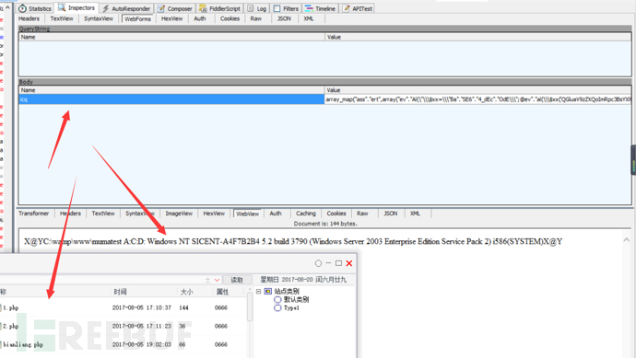Viewport: 636px width, 358px height.
Task: Open the Composer tab
Action: 175,8
